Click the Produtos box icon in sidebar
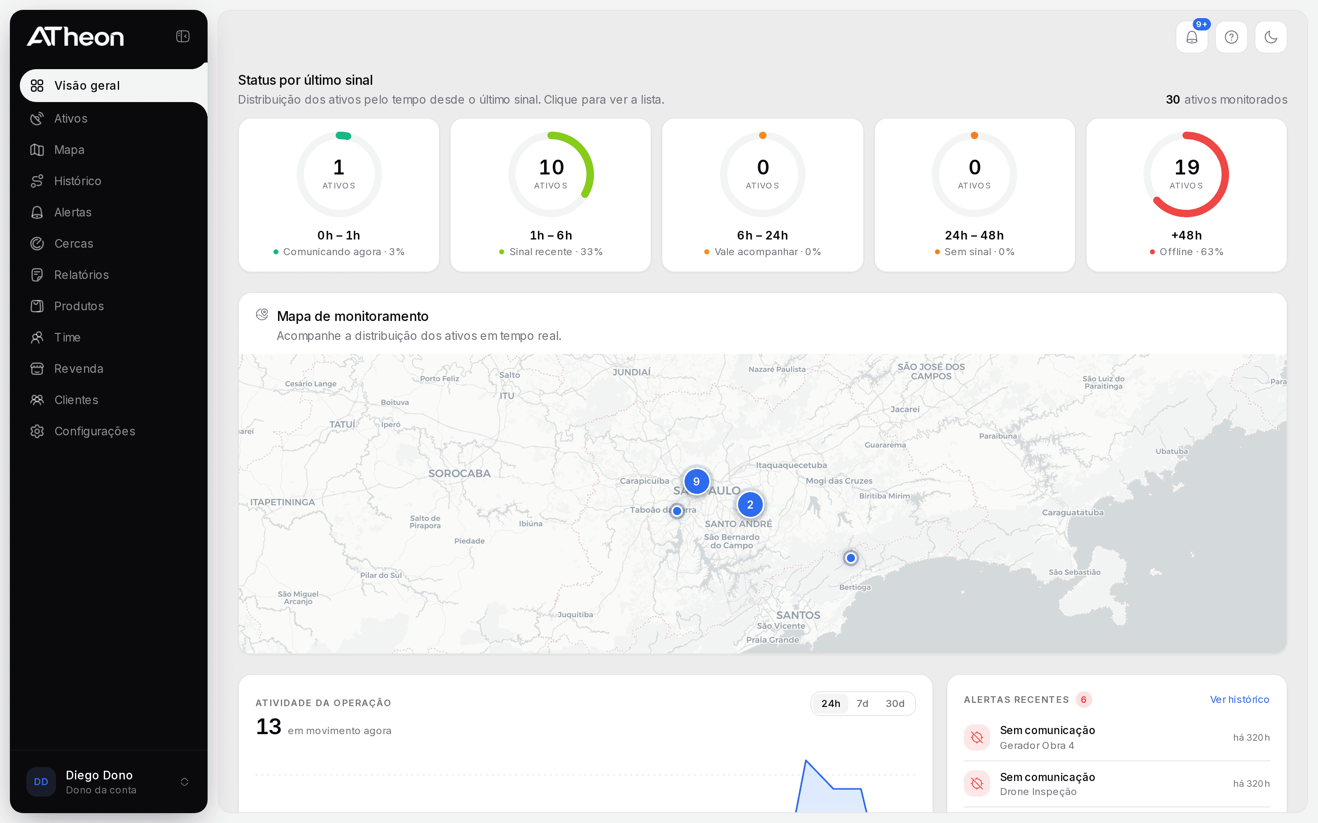This screenshot has width=1318, height=823. (x=37, y=307)
